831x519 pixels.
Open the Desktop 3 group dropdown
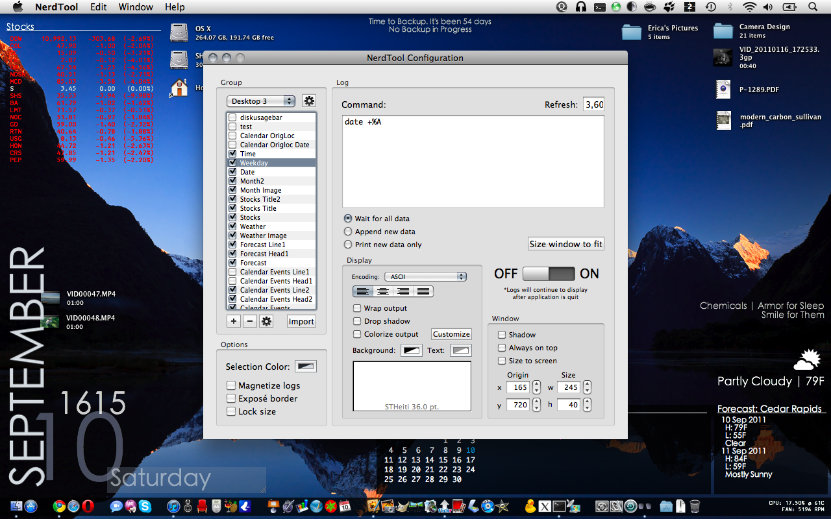pyautogui.click(x=261, y=101)
